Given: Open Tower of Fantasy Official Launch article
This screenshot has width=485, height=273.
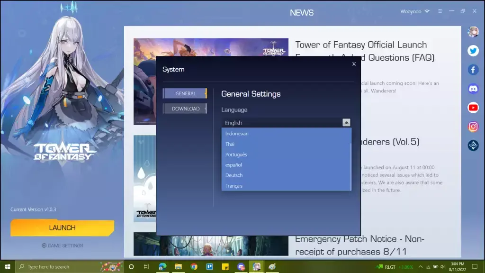Looking at the screenshot, I should (x=365, y=51).
